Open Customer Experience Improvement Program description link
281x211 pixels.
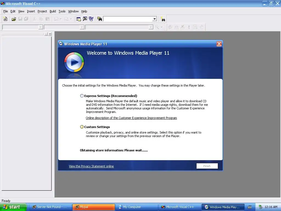tap(131, 118)
